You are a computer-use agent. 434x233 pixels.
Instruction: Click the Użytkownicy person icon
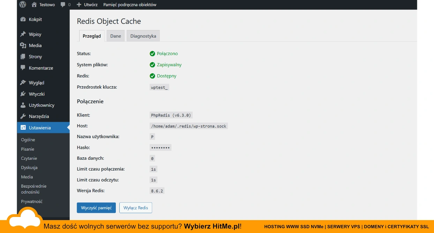tap(23, 105)
